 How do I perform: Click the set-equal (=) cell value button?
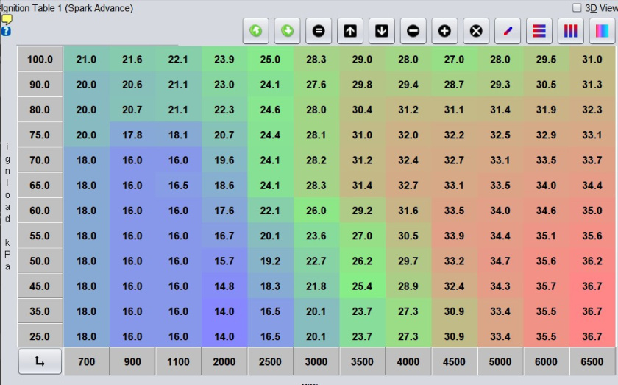[x=319, y=31]
